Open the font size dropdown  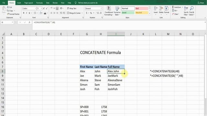coord(41,8)
